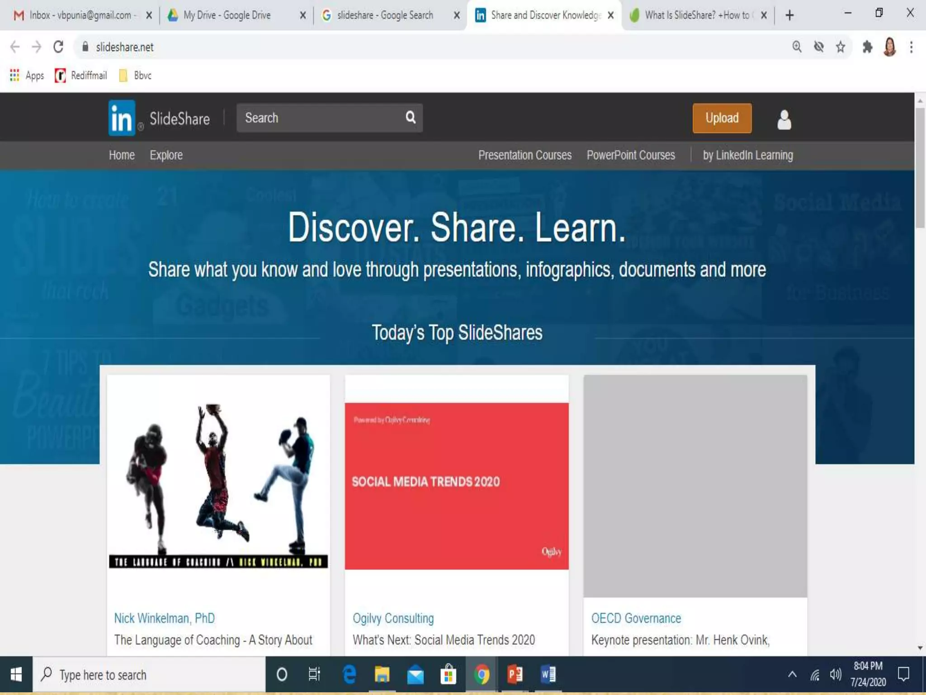The width and height of the screenshot is (926, 695).
Task: Open the Presentation Courses link
Action: tap(524, 155)
